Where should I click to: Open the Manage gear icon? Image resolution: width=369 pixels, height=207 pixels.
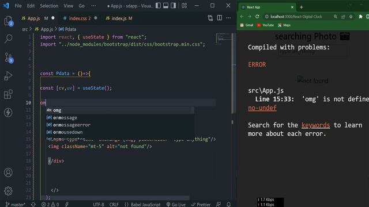tap(8, 191)
